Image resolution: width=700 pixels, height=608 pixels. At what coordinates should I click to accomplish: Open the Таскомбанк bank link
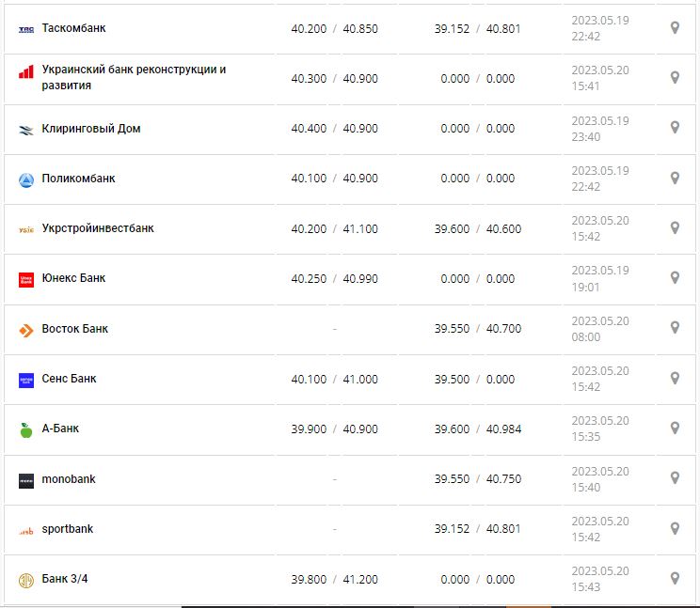click(73, 28)
